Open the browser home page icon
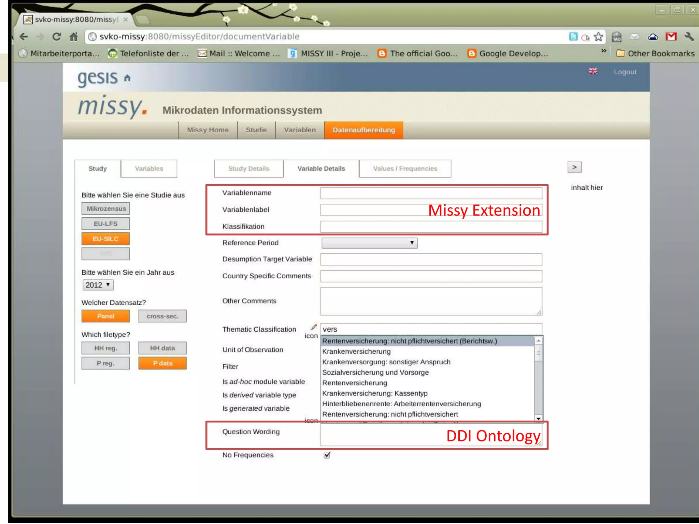 point(74,37)
